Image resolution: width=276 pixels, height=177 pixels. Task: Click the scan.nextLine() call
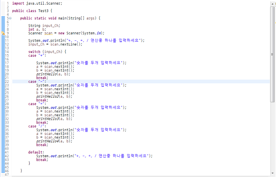tap(66, 44)
